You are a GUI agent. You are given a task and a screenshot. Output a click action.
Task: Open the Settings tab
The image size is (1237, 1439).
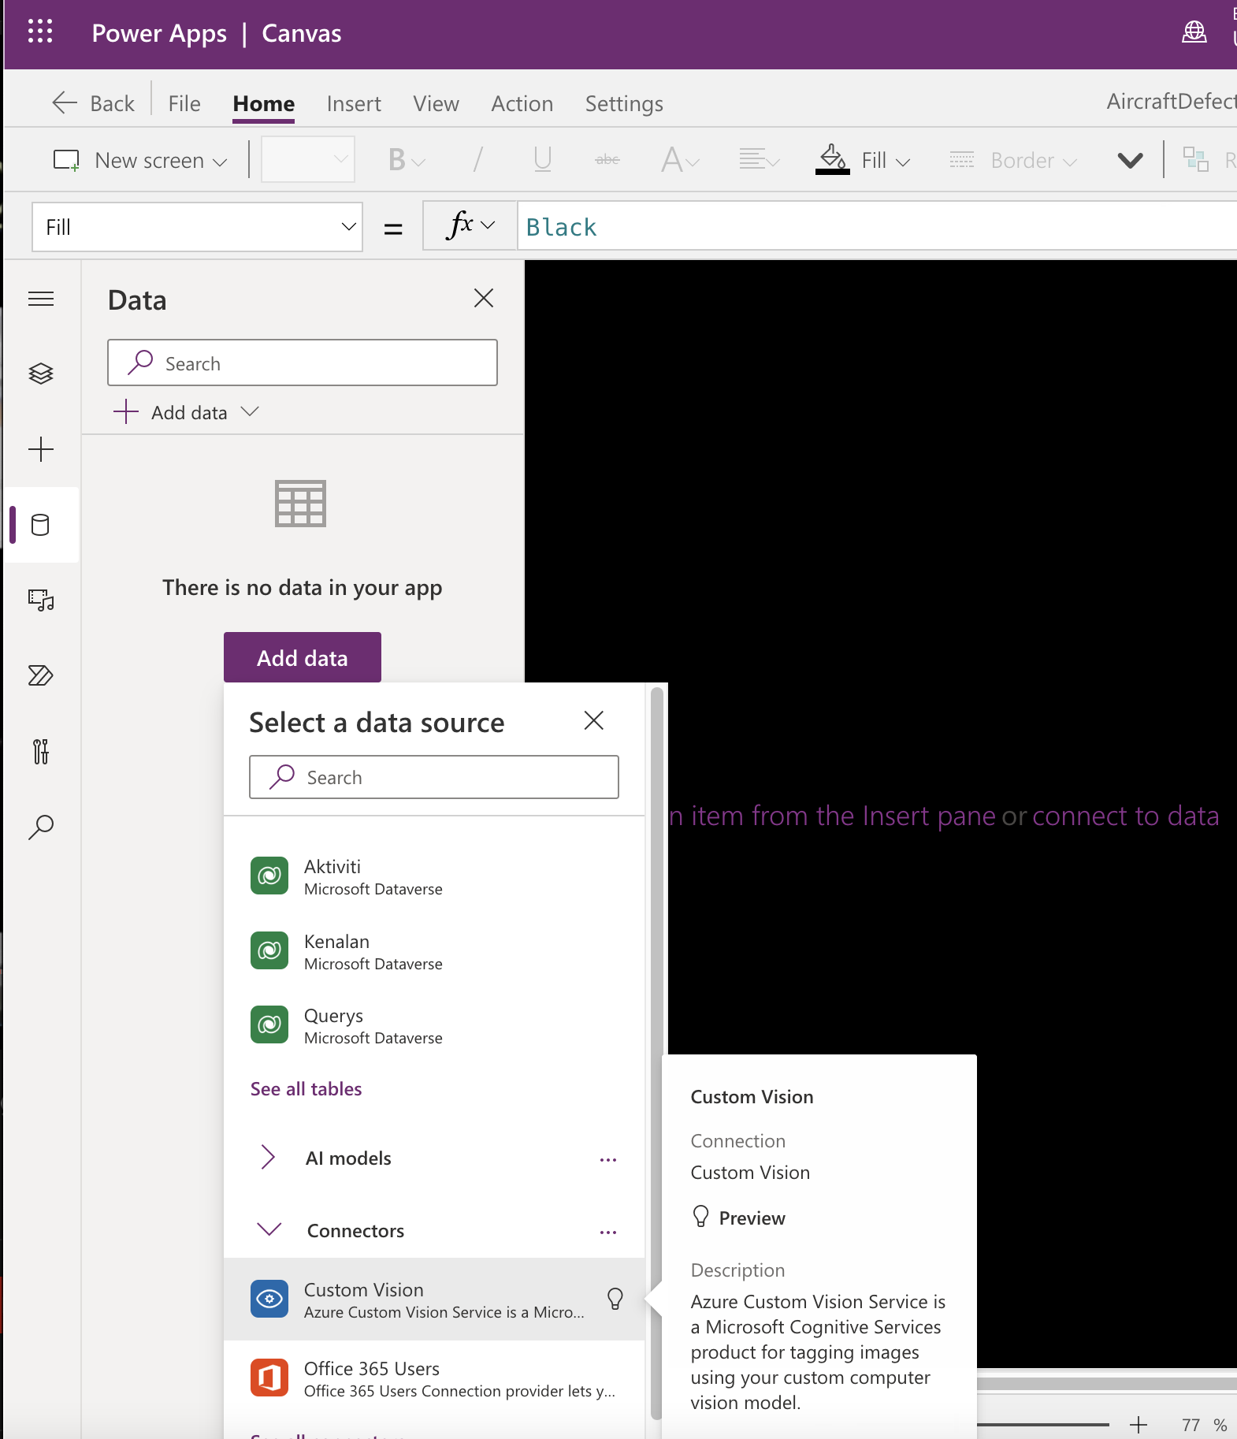624,103
